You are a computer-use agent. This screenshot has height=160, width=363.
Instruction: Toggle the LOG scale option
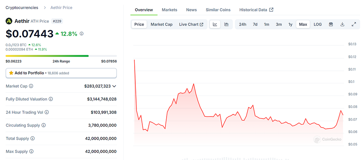point(318,24)
